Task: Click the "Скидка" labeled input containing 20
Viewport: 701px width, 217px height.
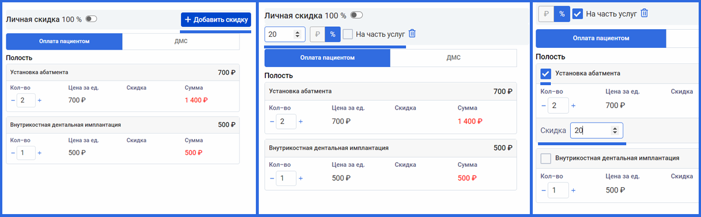Action: pos(596,131)
